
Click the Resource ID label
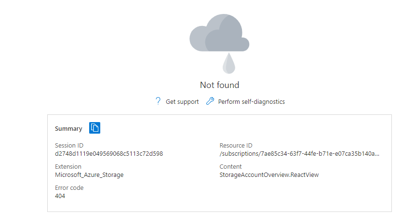(x=236, y=146)
